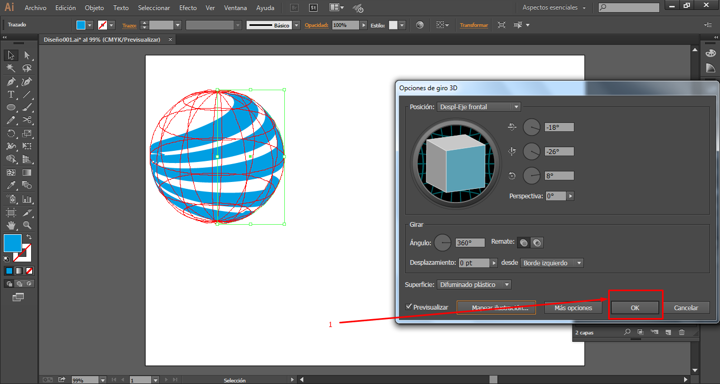Open the Estilo graphic style dropdown
Viewport: 720px width, 384px height.
(x=402, y=25)
